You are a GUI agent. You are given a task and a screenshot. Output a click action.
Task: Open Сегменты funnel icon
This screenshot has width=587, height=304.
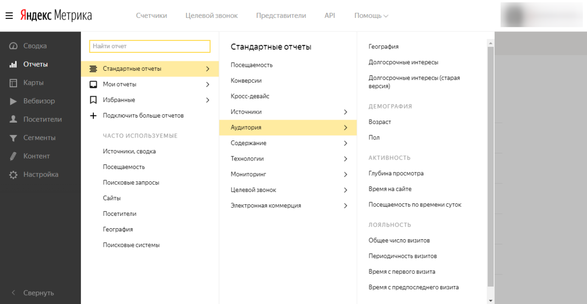coord(13,138)
